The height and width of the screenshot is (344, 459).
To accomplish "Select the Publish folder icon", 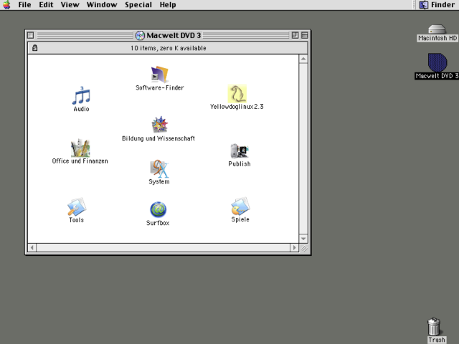I will point(240,151).
